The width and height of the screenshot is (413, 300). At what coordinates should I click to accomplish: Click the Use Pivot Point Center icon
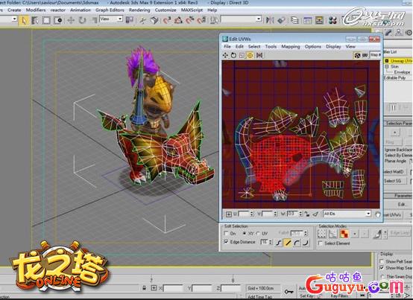pos(130,20)
